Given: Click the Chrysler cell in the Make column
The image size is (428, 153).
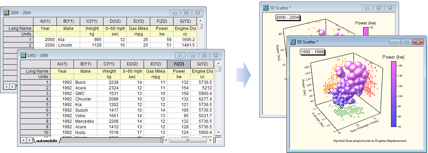Looking at the screenshot, I should pyautogui.click(x=86, y=99).
